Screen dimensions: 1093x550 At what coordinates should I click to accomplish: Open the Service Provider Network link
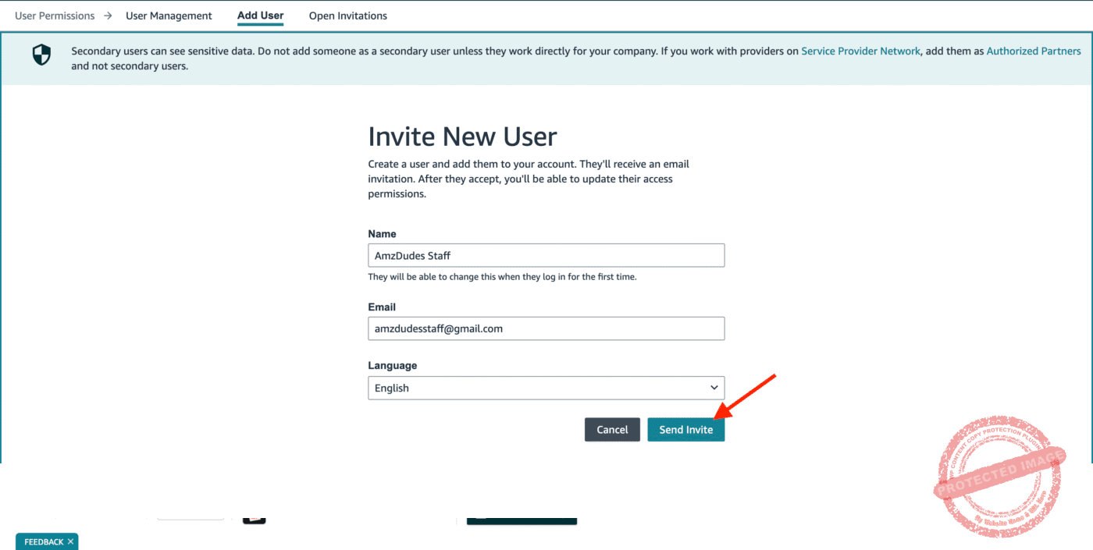[x=860, y=51]
